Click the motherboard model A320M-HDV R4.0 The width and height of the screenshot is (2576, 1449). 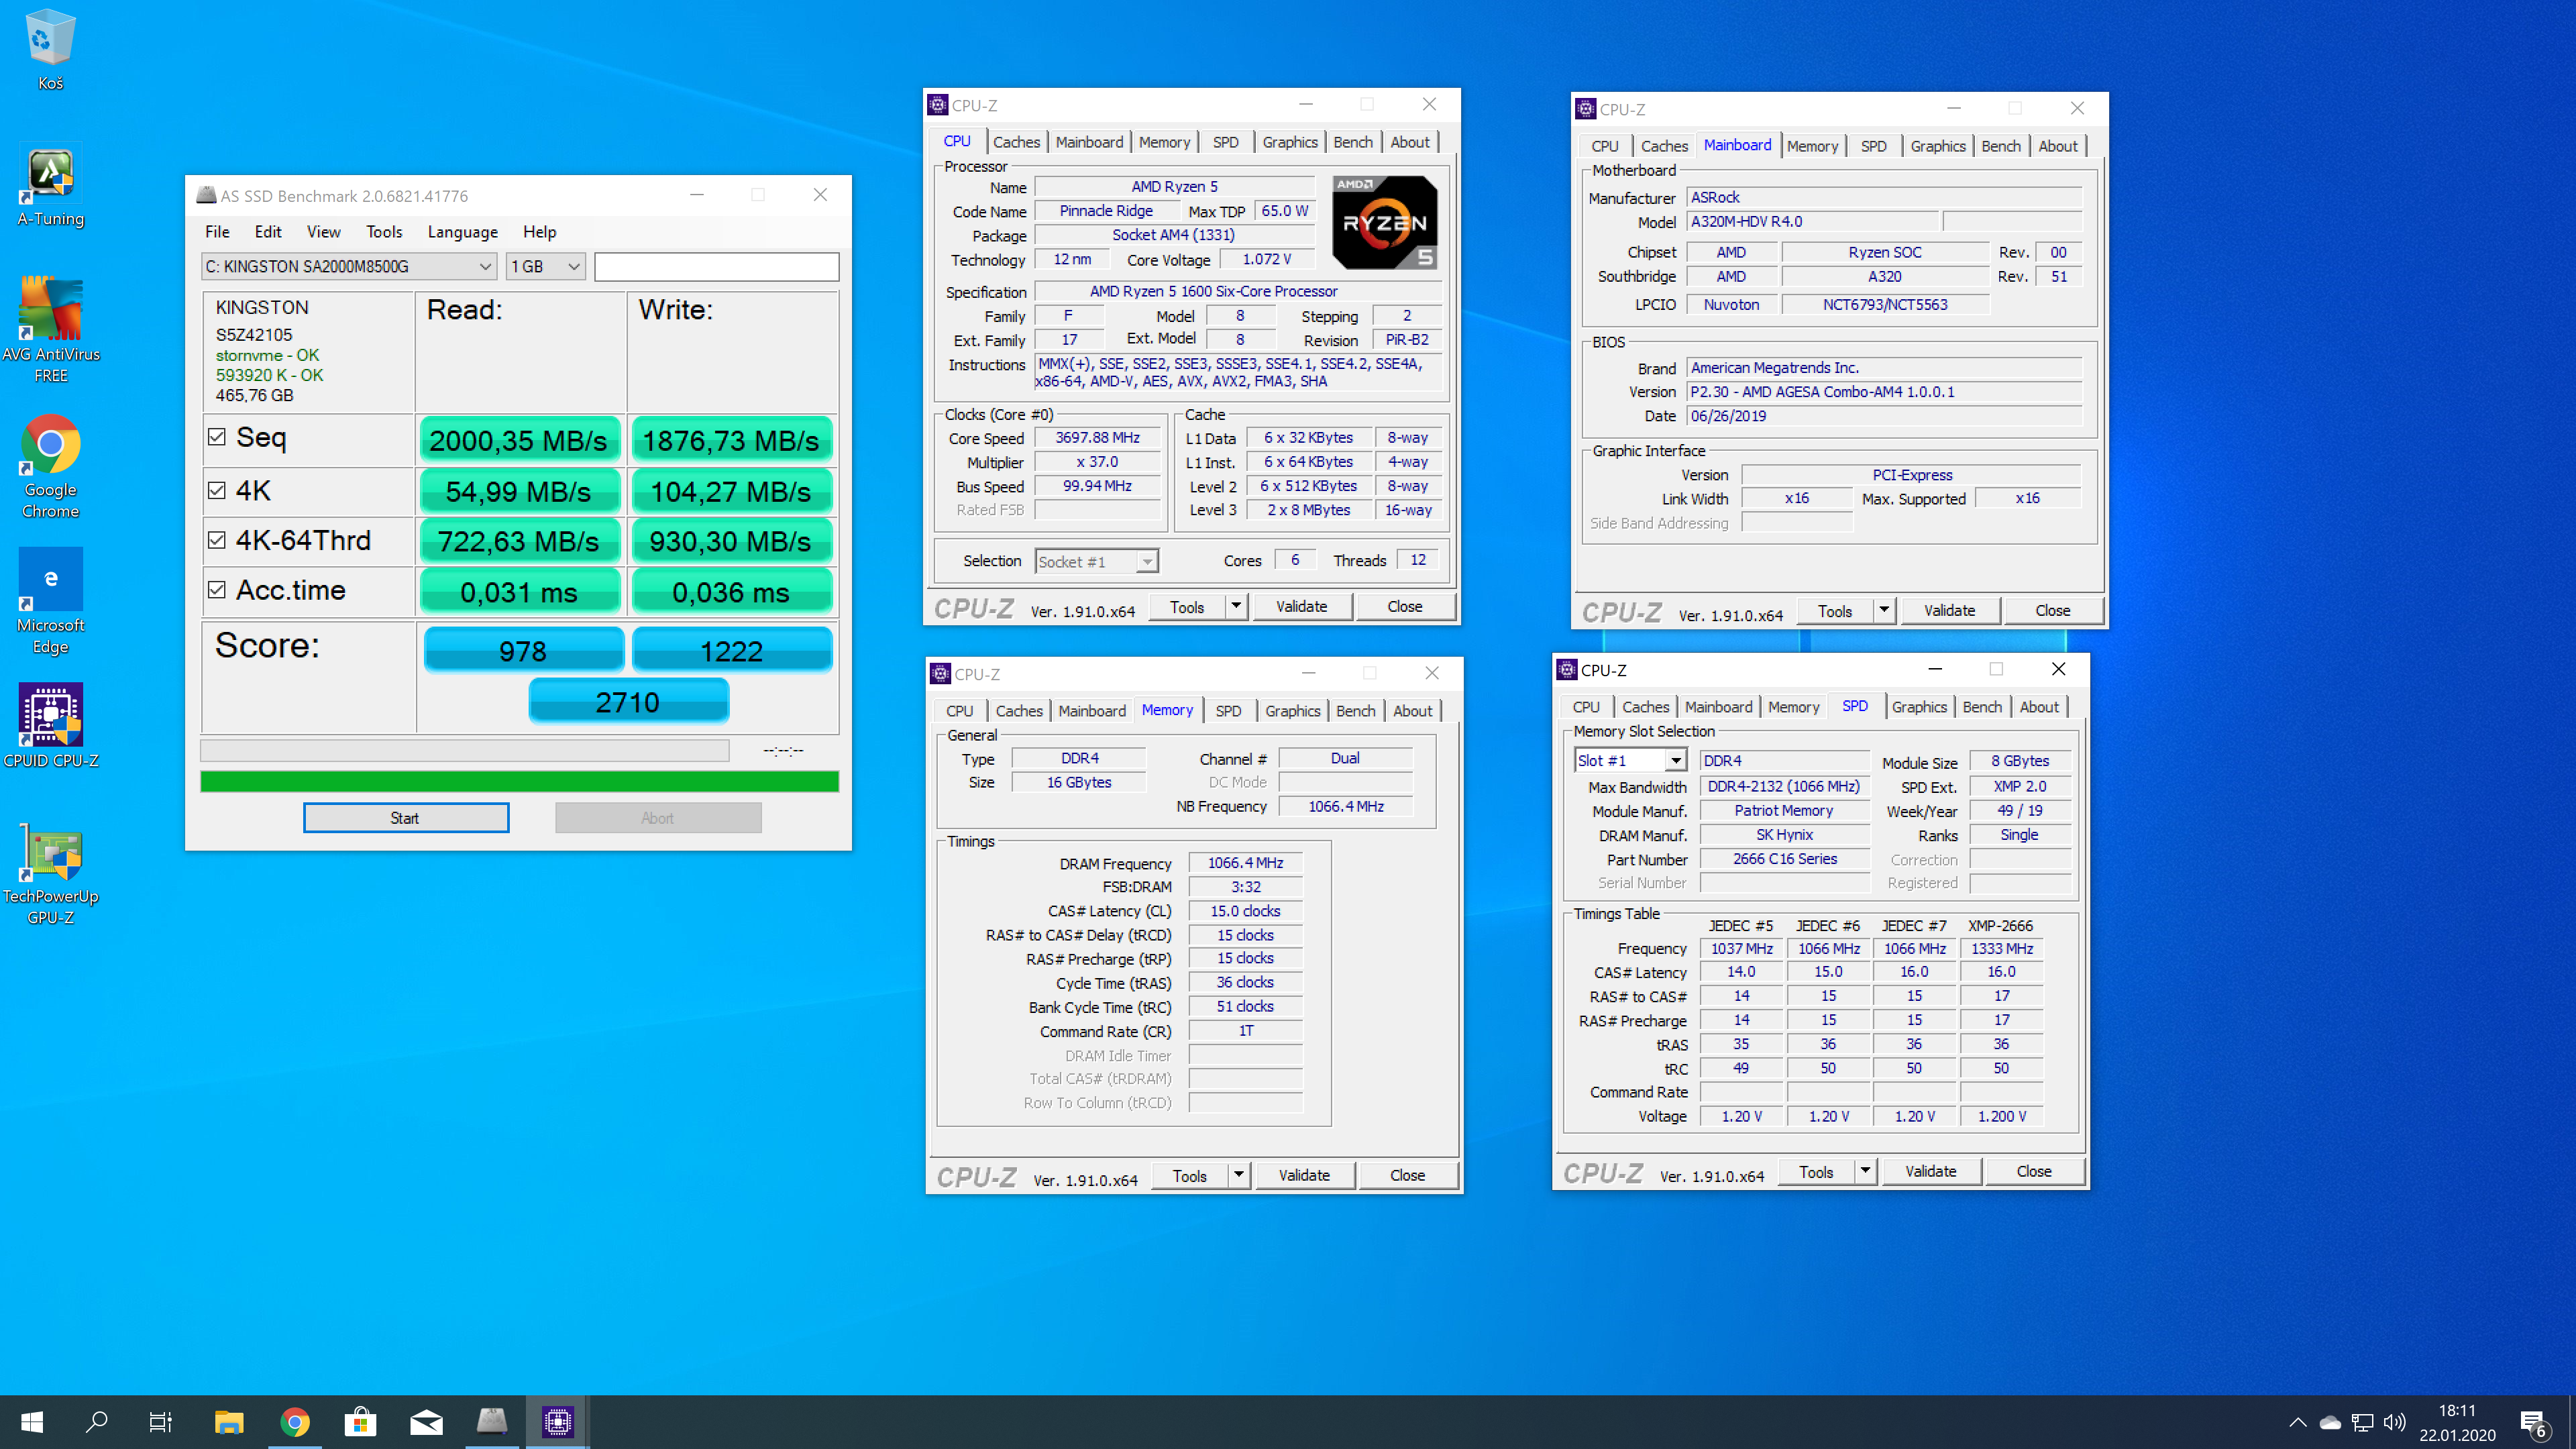click(1812, 221)
